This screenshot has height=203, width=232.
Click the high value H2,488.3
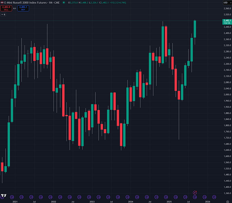(x=83, y=2)
